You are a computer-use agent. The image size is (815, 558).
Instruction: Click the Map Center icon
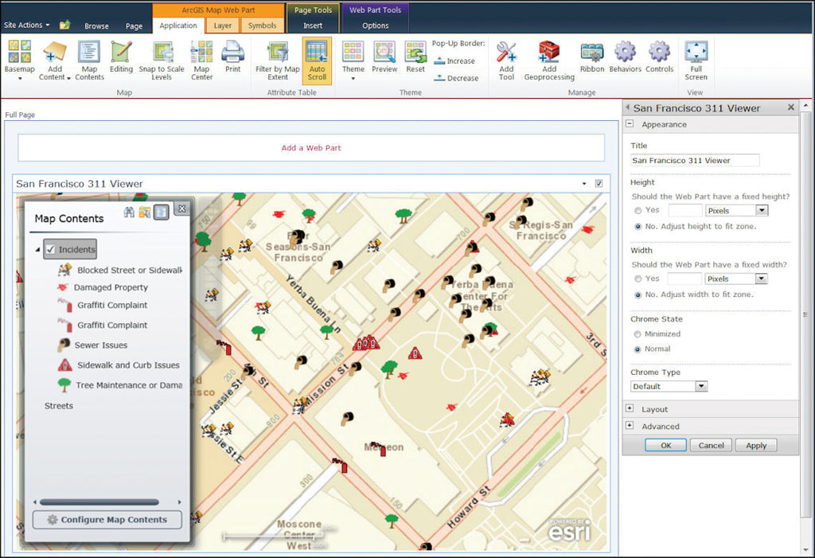click(201, 59)
